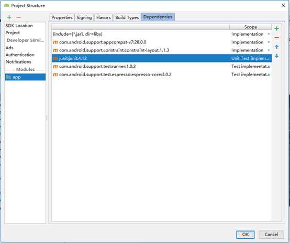The height and width of the screenshot is (243, 290).
Task: Select Notifications in the sidebar
Action: click(18, 62)
